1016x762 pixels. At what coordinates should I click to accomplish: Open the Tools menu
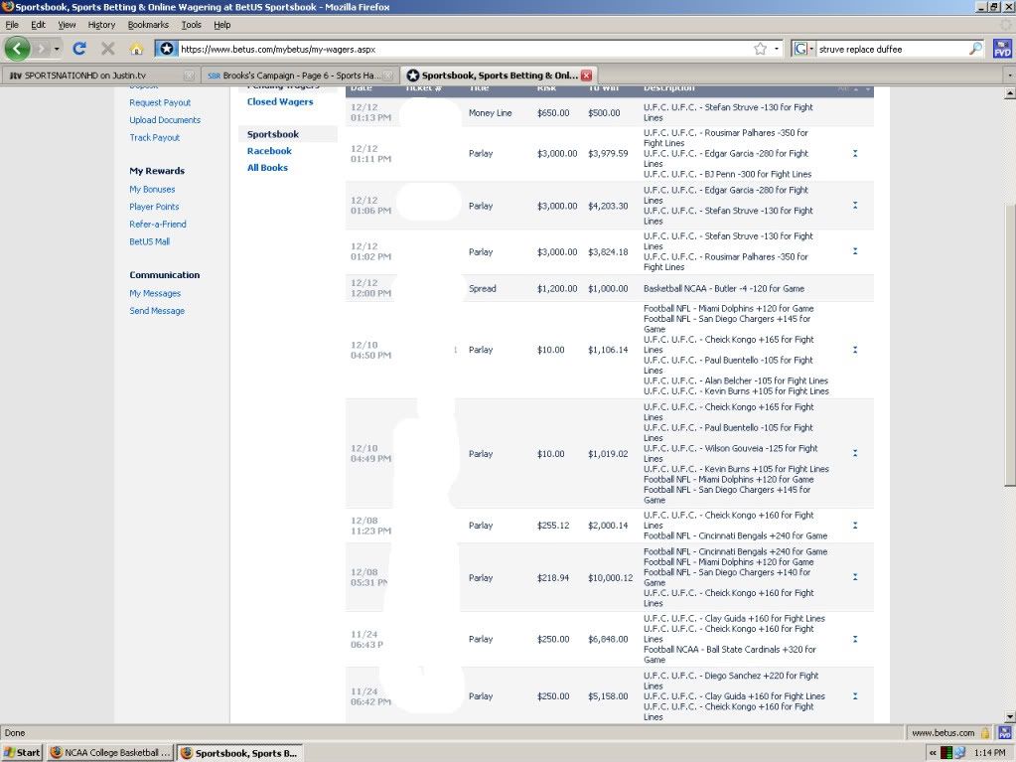191,25
